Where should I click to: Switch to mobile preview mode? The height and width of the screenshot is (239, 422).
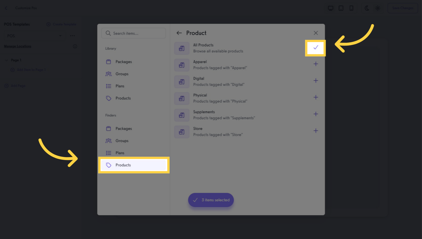(351, 8)
